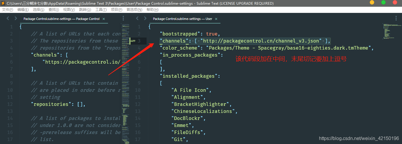Open the 帮助(H) menu
Image resolution: width=402 pixels, height=144 pixels.
click(152, 10)
